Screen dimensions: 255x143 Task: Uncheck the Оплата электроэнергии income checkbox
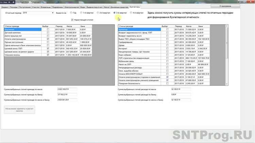point(48,39)
